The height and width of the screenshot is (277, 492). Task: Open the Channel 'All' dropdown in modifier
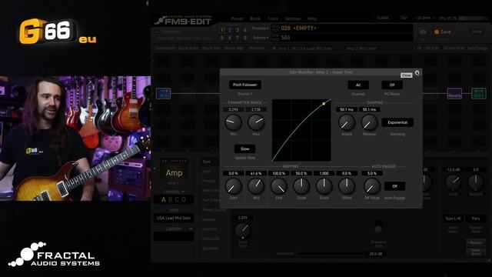[x=358, y=85]
